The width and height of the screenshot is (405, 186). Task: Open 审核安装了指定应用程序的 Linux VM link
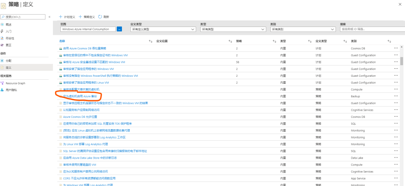86,83
